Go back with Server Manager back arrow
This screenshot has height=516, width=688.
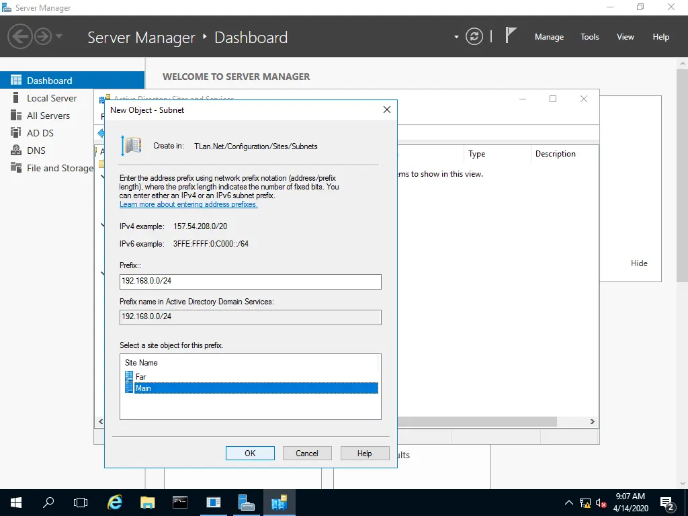tap(19, 36)
